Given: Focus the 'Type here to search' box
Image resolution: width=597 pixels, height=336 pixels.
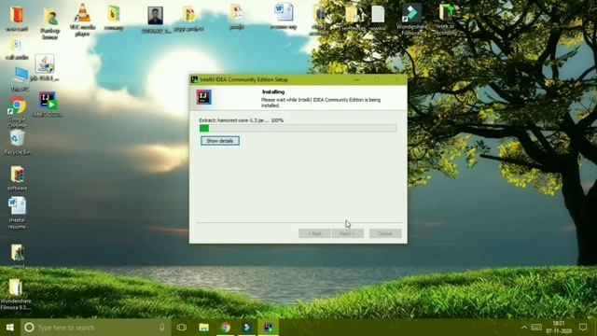Looking at the screenshot, I should coord(95,328).
